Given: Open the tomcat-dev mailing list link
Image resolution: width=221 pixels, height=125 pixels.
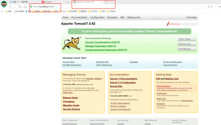Looking at the screenshot, I should pyautogui.click(x=161, y=104).
